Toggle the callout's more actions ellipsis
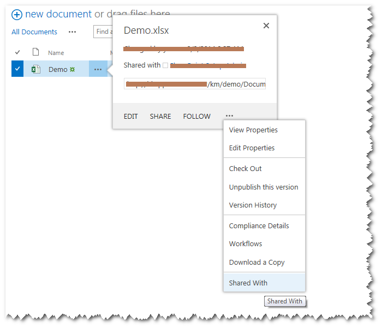The width and height of the screenshot is (382, 329). [229, 115]
